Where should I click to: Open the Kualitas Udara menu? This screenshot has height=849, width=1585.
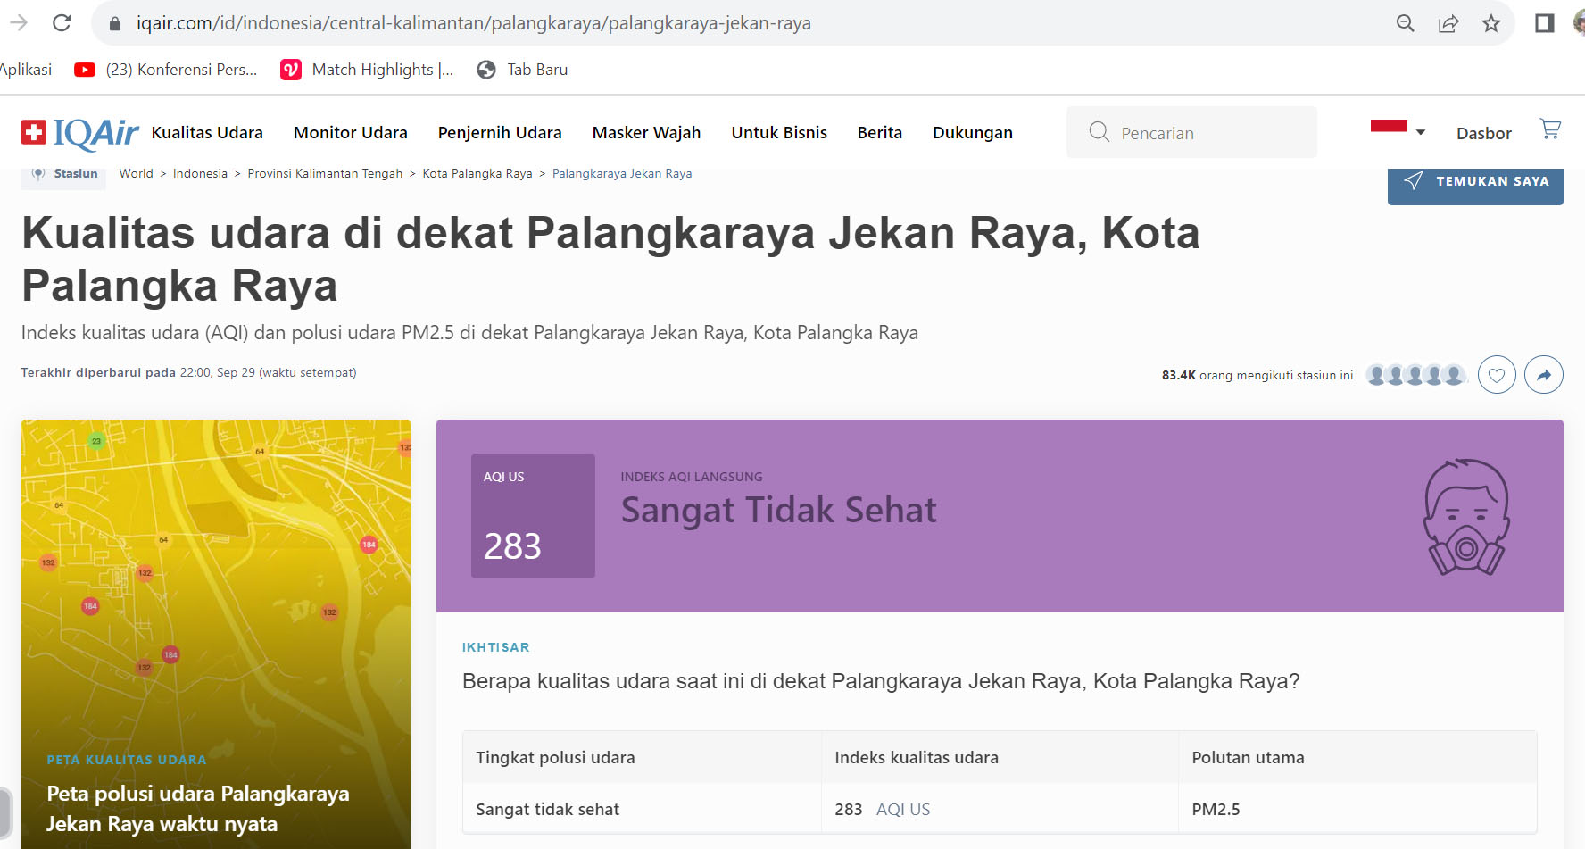pos(207,133)
